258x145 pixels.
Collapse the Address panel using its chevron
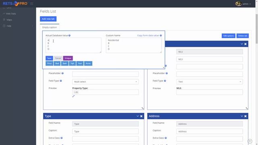click(242, 116)
